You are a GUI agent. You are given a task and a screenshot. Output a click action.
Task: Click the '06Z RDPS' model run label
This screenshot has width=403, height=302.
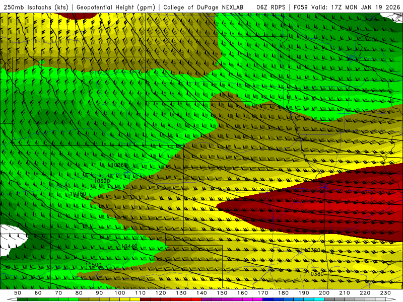[x=271, y=8]
